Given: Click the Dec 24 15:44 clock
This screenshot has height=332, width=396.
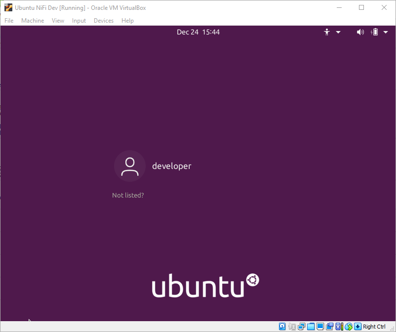Looking at the screenshot, I should [x=198, y=32].
